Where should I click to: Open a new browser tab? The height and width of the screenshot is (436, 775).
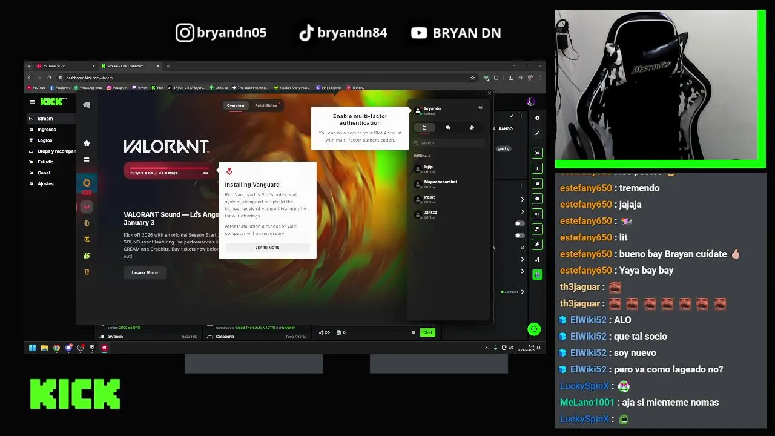[x=168, y=66]
